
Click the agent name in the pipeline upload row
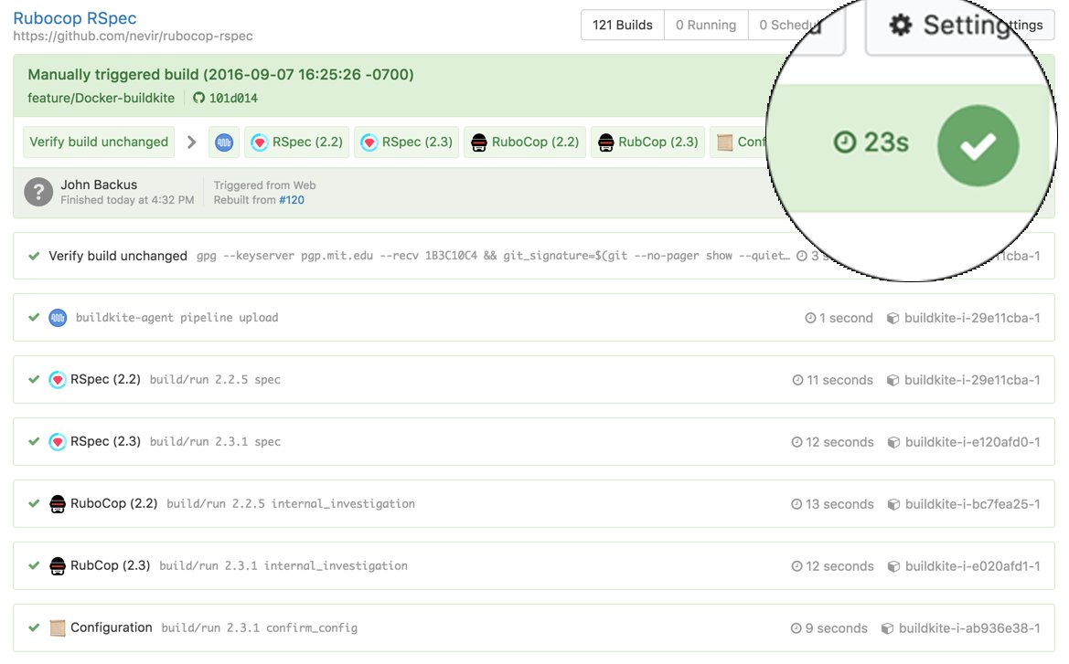pyautogui.click(x=971, y=318)
